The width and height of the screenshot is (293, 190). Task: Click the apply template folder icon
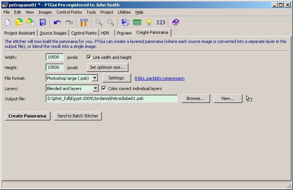31,22
